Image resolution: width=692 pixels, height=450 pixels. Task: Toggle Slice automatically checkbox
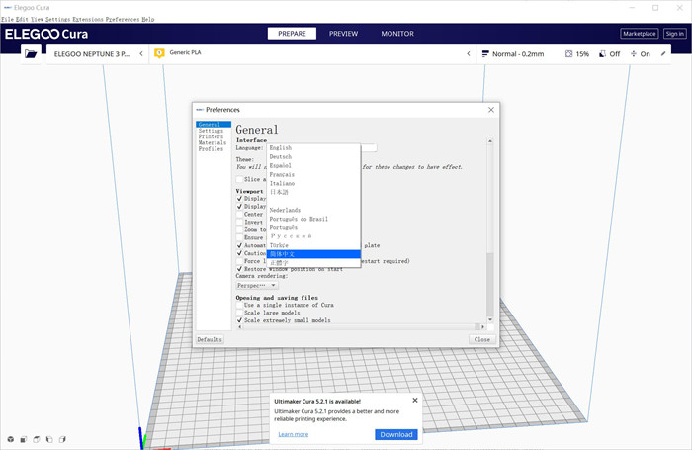239,179
